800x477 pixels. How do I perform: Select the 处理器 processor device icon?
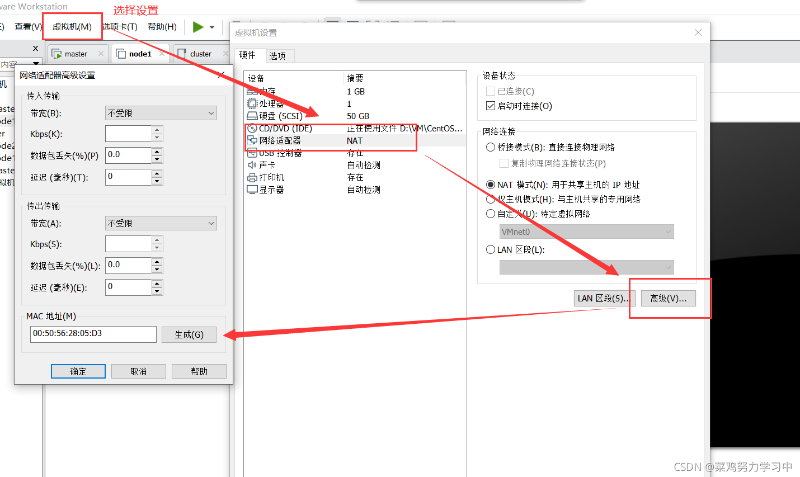tap(253, 103)
